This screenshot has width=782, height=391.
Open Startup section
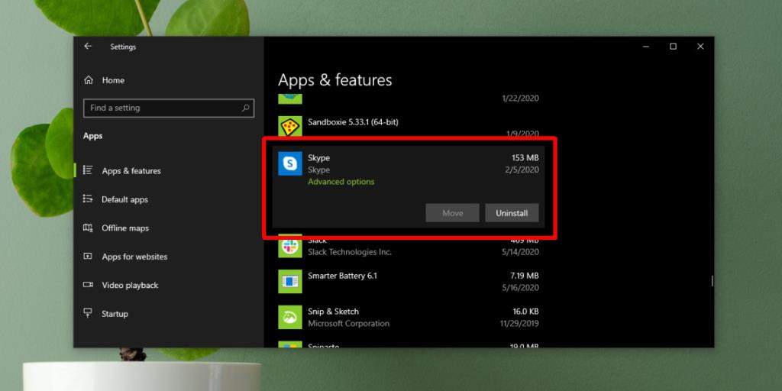(x=115, y=314)
